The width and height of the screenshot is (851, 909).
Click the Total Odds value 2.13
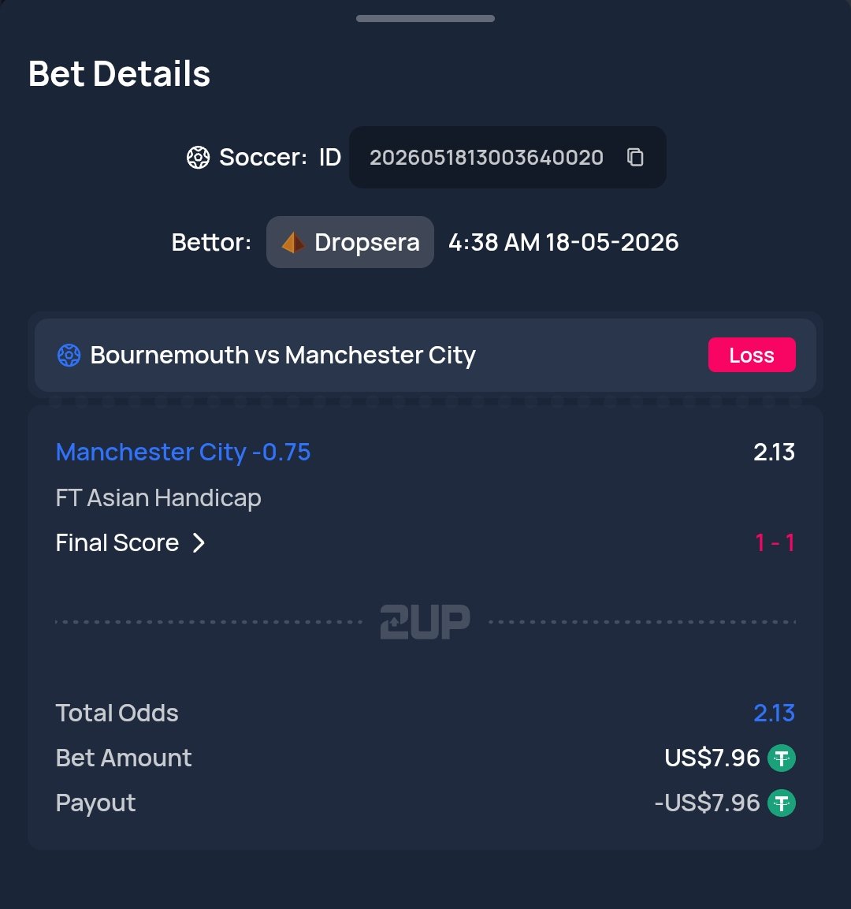click(774, 713)
